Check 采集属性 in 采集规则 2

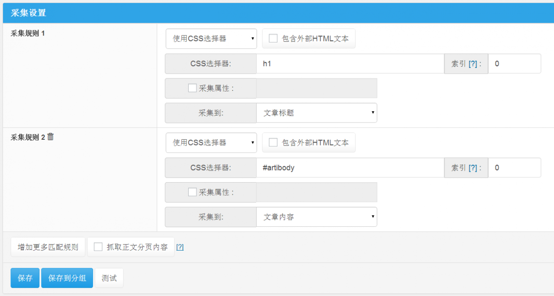coord(192,192)
